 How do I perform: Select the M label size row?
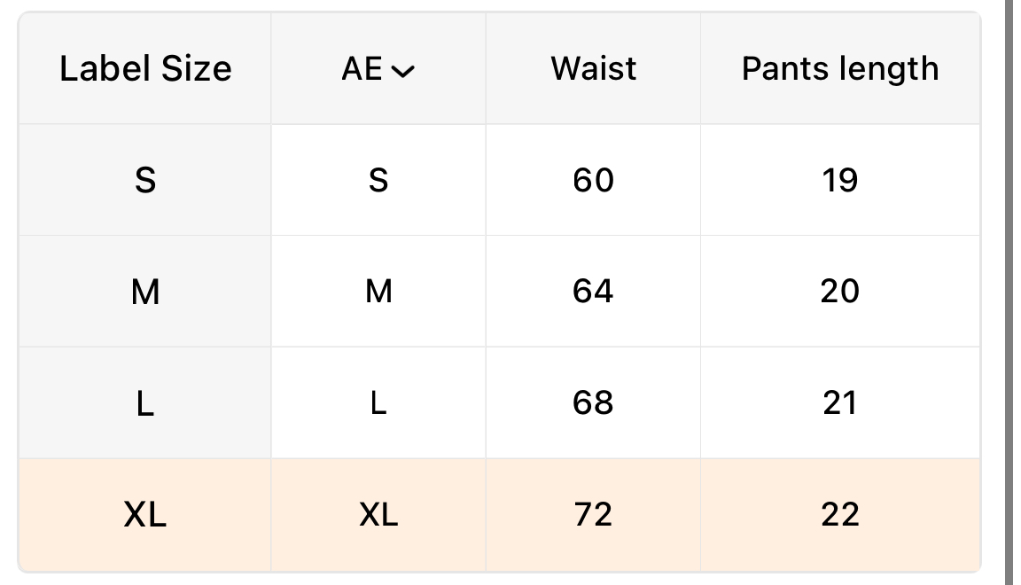145,292
